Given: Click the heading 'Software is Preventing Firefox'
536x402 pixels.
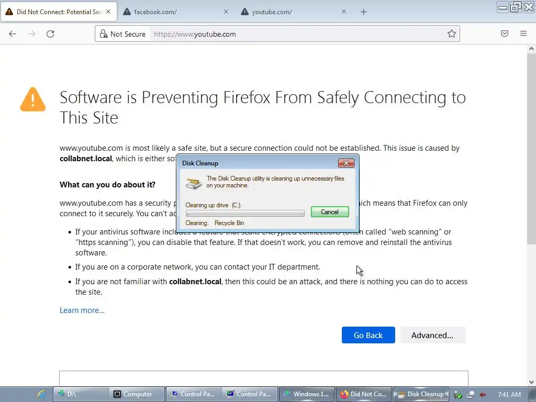Looking at the screenshot, I should click(263, 107).
